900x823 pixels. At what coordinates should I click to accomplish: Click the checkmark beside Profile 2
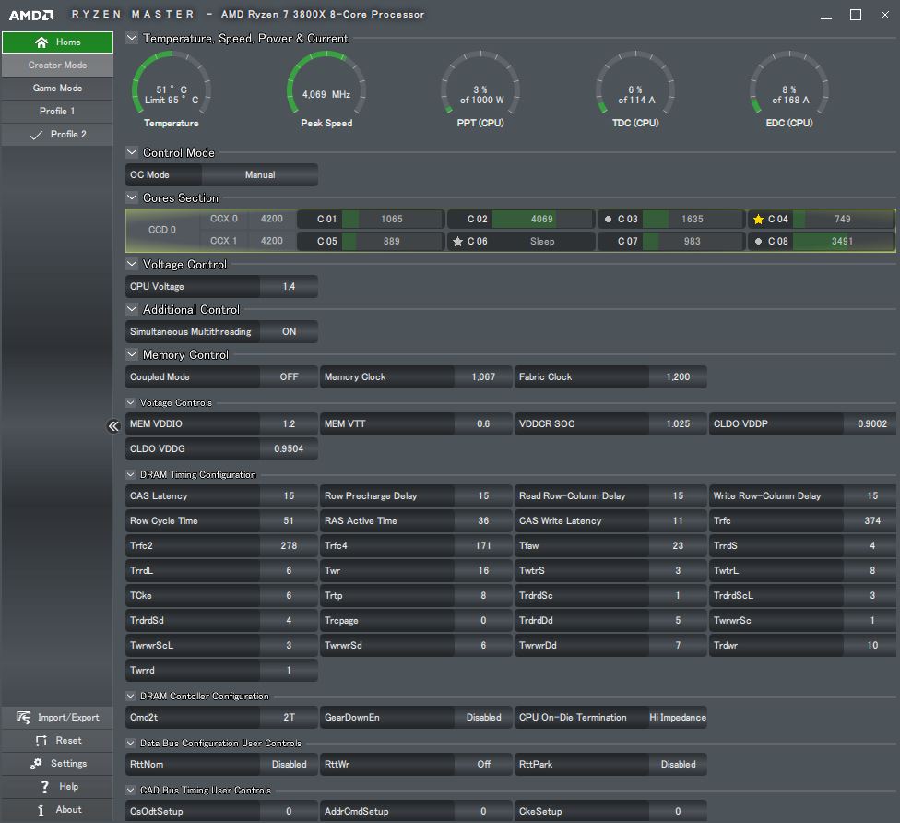(36, 135)
